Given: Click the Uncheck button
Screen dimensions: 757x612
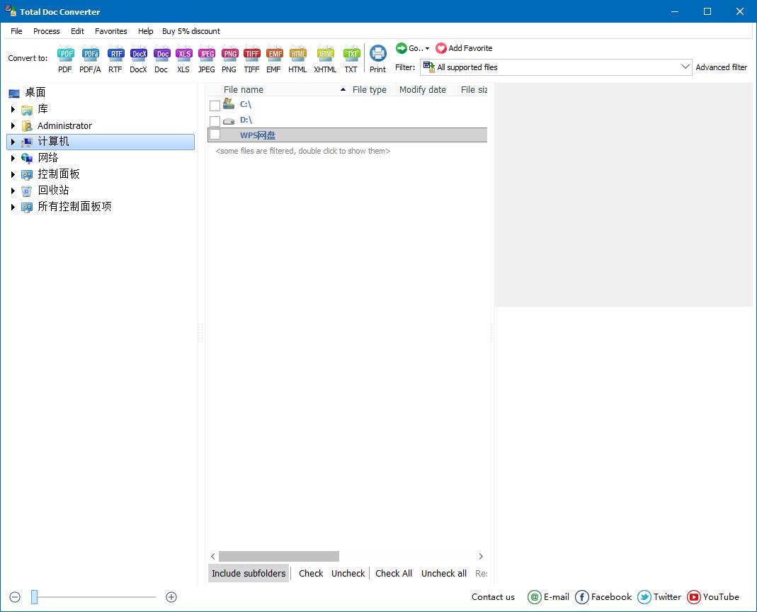Looking at the screenshot, I should pyautogui.click(x=348, y=573).
